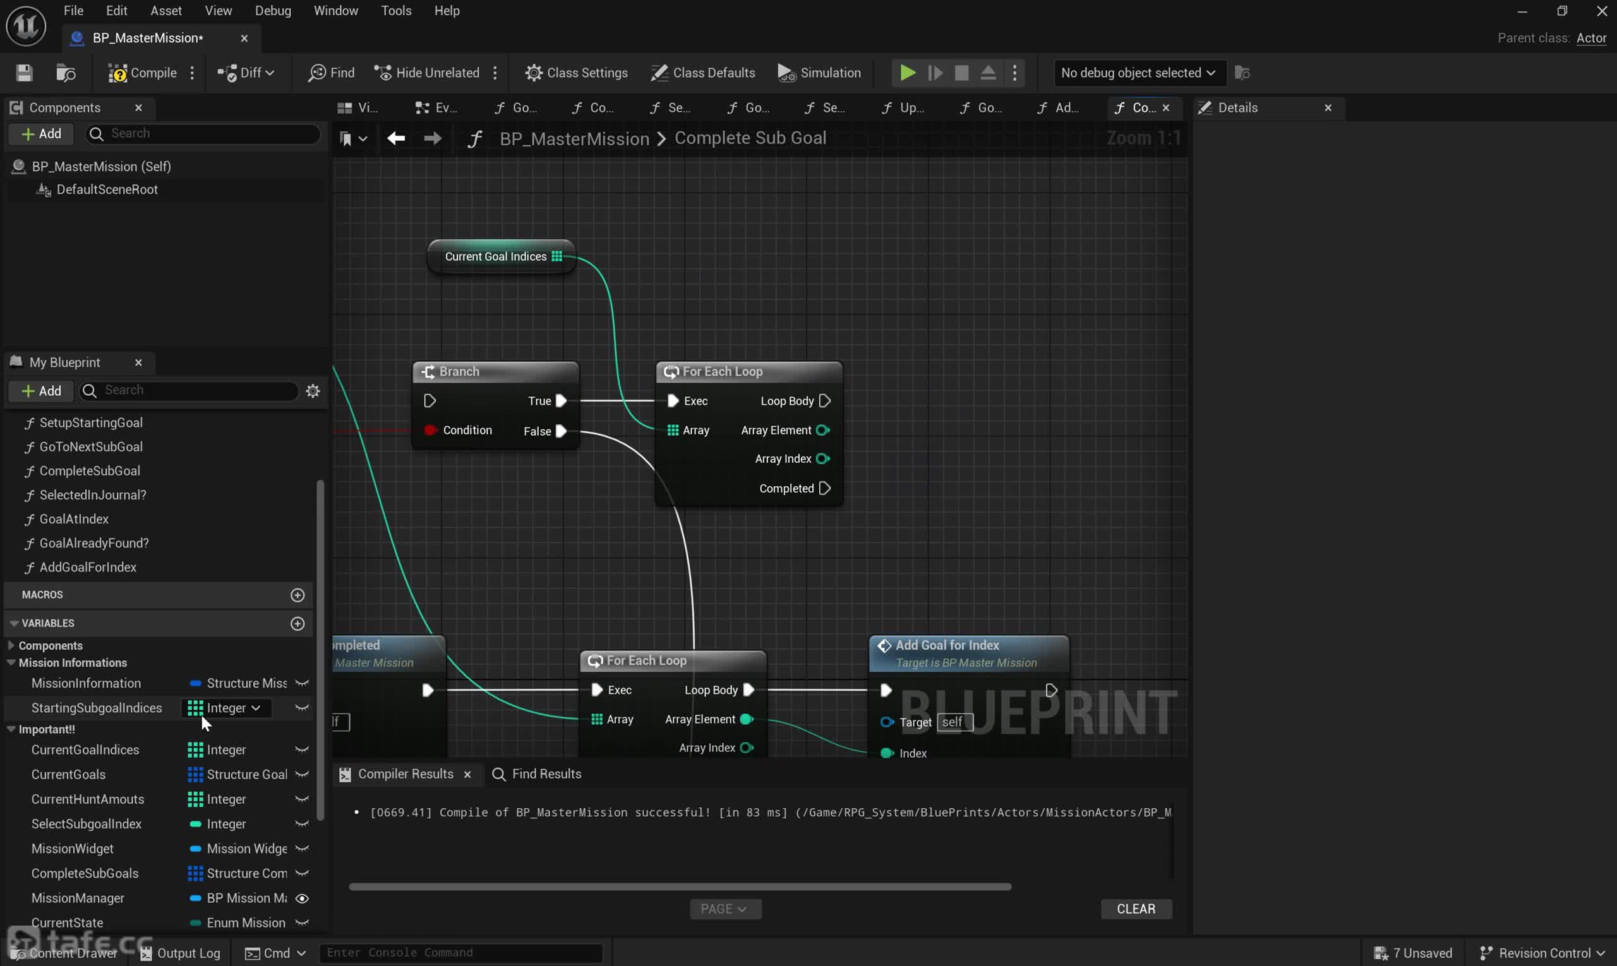Open the Diff dropdown
The height and width of the screenshot is (966, 1617).
point(246,73)
